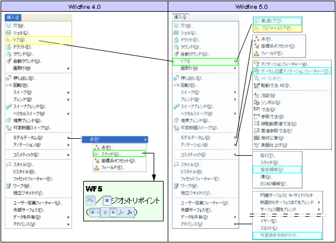Click シェル icon in Wildfire 4.0 menu

[9, 33]
